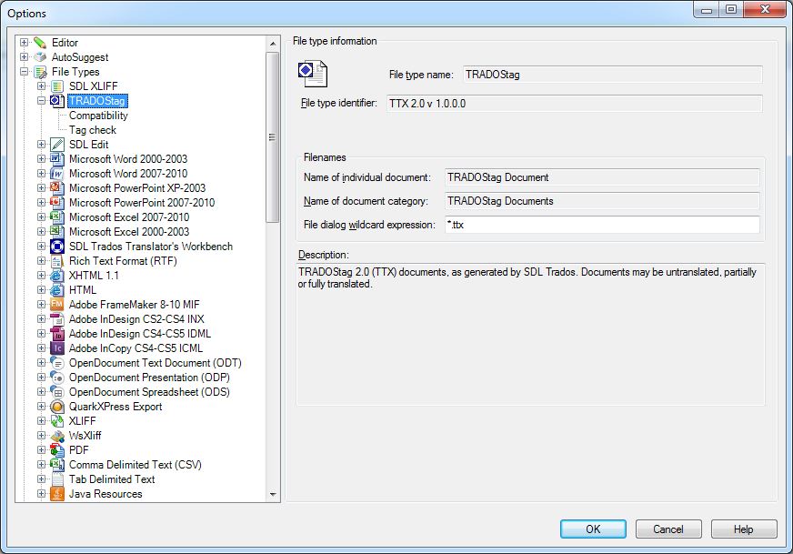Click the Adobe InDesign IDML icon

(x=57, y=334)
